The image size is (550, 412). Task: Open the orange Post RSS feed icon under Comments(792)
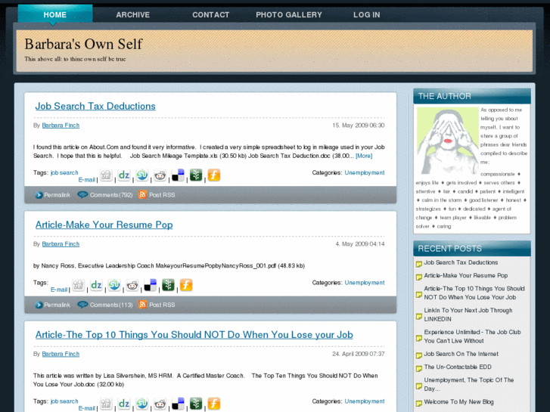point(142,194)
